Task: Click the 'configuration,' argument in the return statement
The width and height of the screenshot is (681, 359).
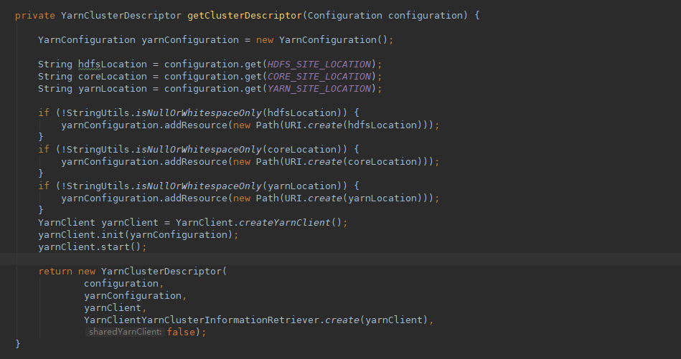Action: click(x=124, y=283)
